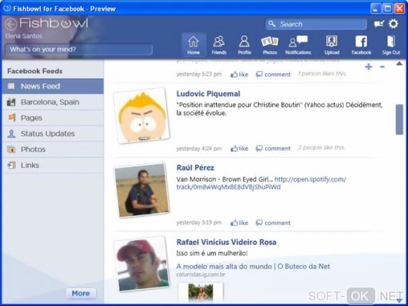408x306 pixels.
Task: Maximize the Fishbowl window
Action: 388,8
